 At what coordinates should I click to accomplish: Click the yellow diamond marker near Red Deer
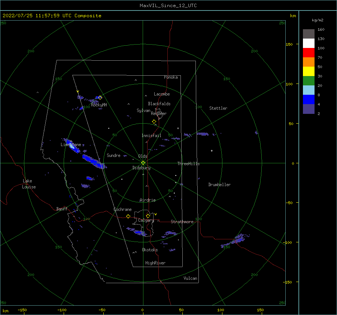(154, 122)
